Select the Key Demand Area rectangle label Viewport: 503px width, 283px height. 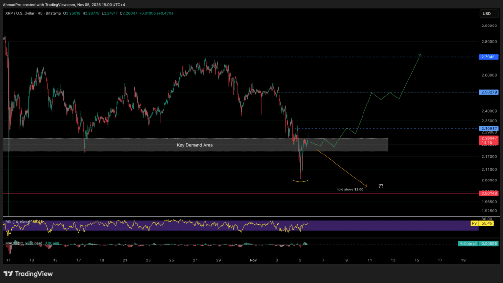click(x=195, y=145)
